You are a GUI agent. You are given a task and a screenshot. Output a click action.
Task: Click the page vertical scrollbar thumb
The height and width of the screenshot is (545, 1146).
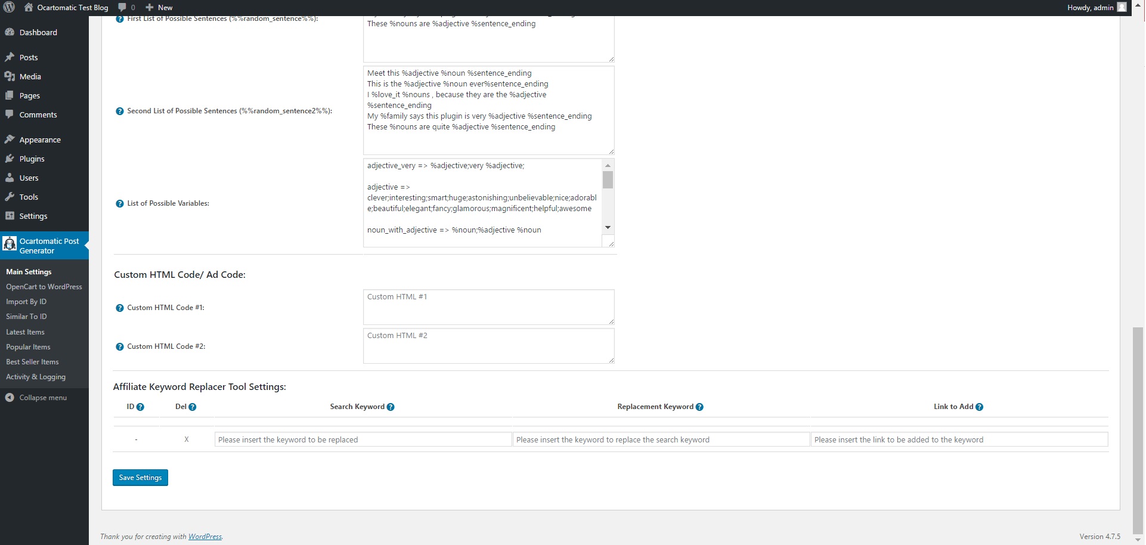click(1138, 431)
